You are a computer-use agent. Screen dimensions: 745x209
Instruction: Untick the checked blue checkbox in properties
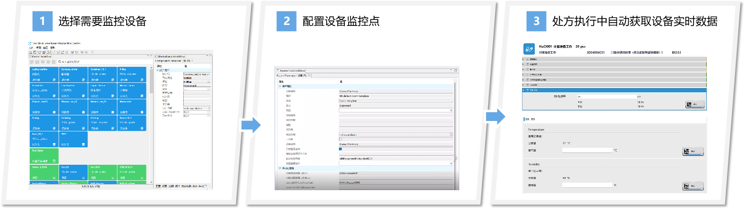click(x=340, y=149)
